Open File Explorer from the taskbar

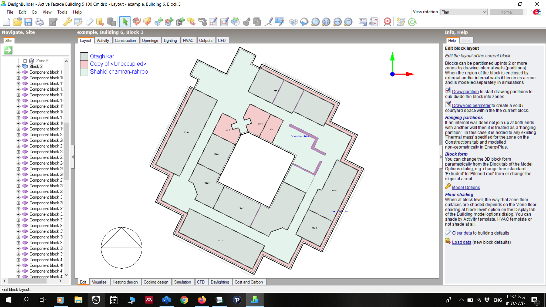point(78,300)
